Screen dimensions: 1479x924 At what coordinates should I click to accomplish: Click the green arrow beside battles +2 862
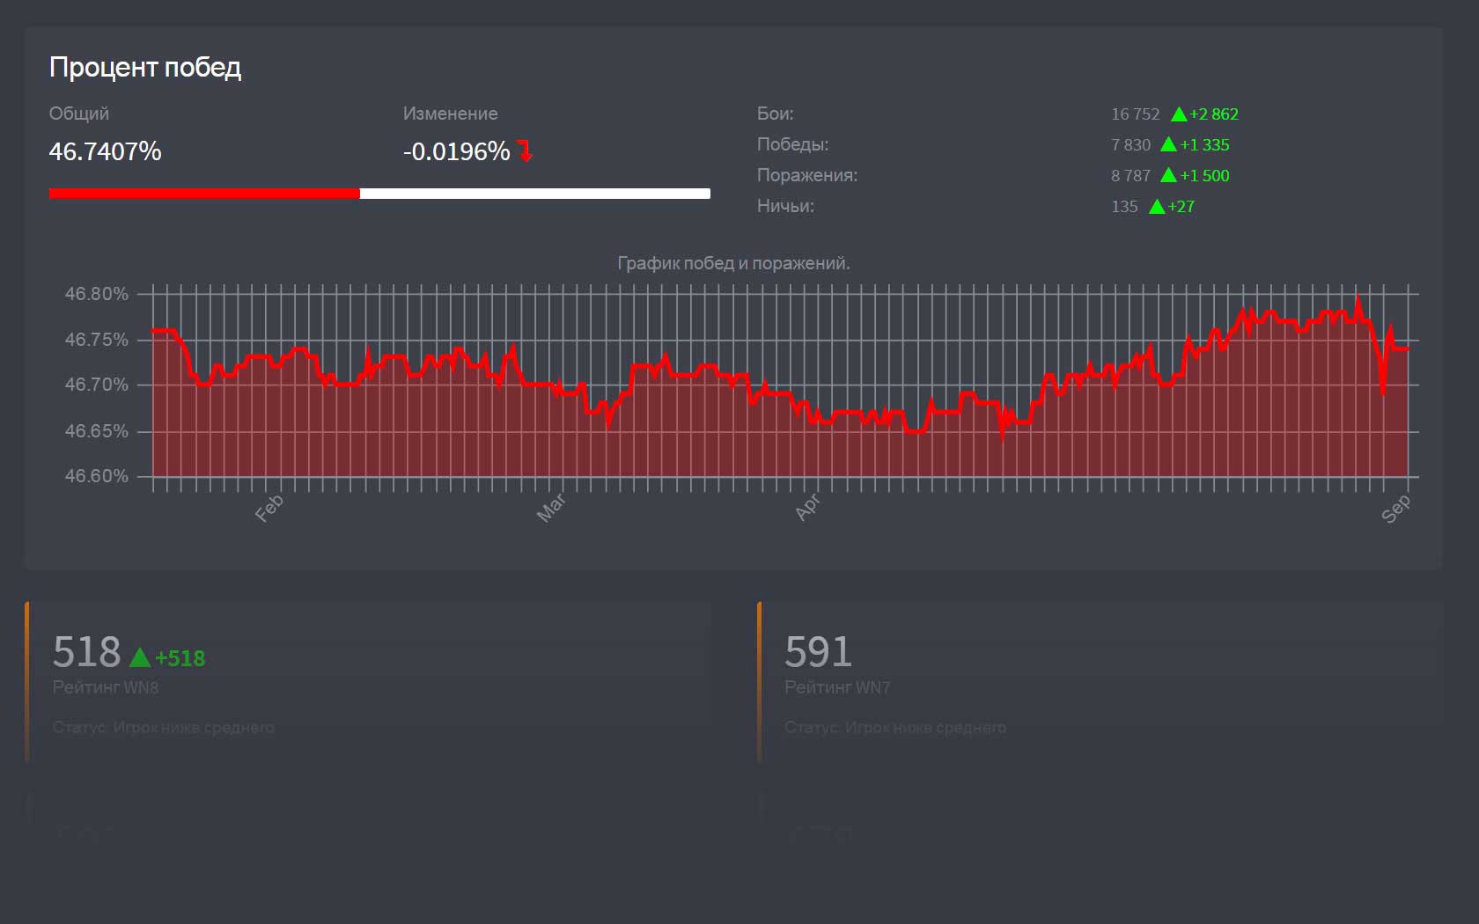point(1179,114)
